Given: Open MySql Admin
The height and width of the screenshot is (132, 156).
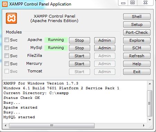Looking at the screenshot, I should (x=105, y=48).
